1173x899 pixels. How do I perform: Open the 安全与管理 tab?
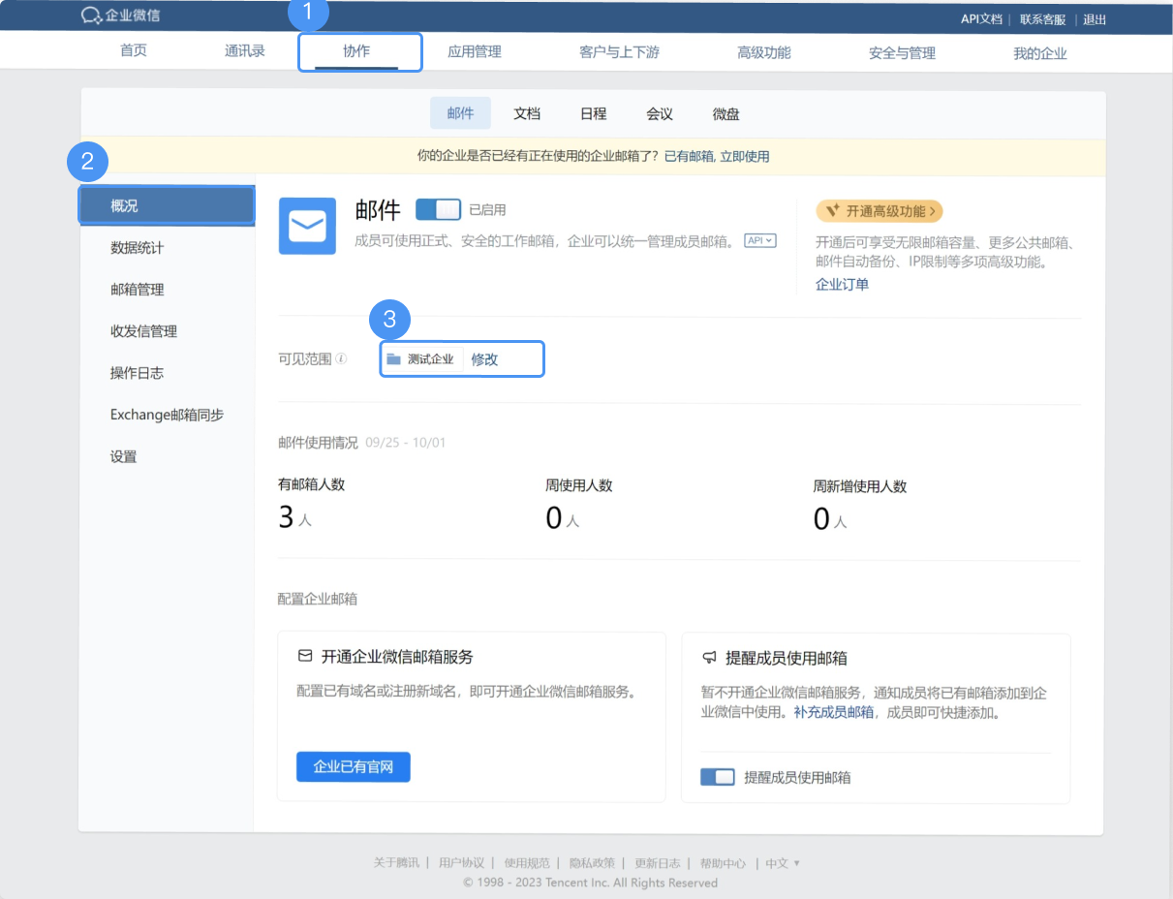[x=903, y=53]
